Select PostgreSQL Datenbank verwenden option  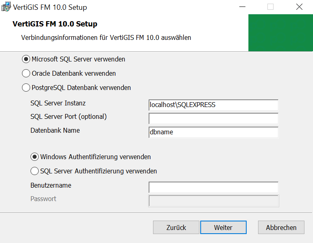click(76, 88)
